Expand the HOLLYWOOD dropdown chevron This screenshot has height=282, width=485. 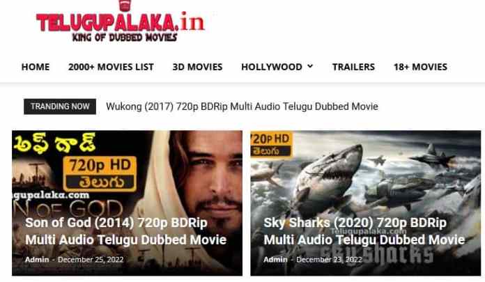pos(310,66)
